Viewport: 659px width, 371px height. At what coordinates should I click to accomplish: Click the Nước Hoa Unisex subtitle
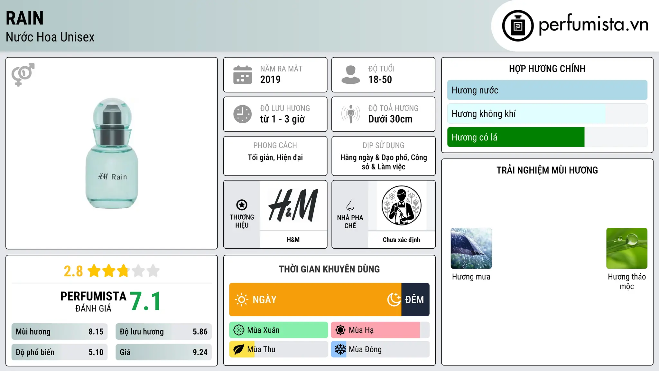point(50,37)
